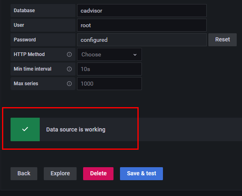Click the HTTP Method info icon
The image size is (242, 196).
click(69, 54)
